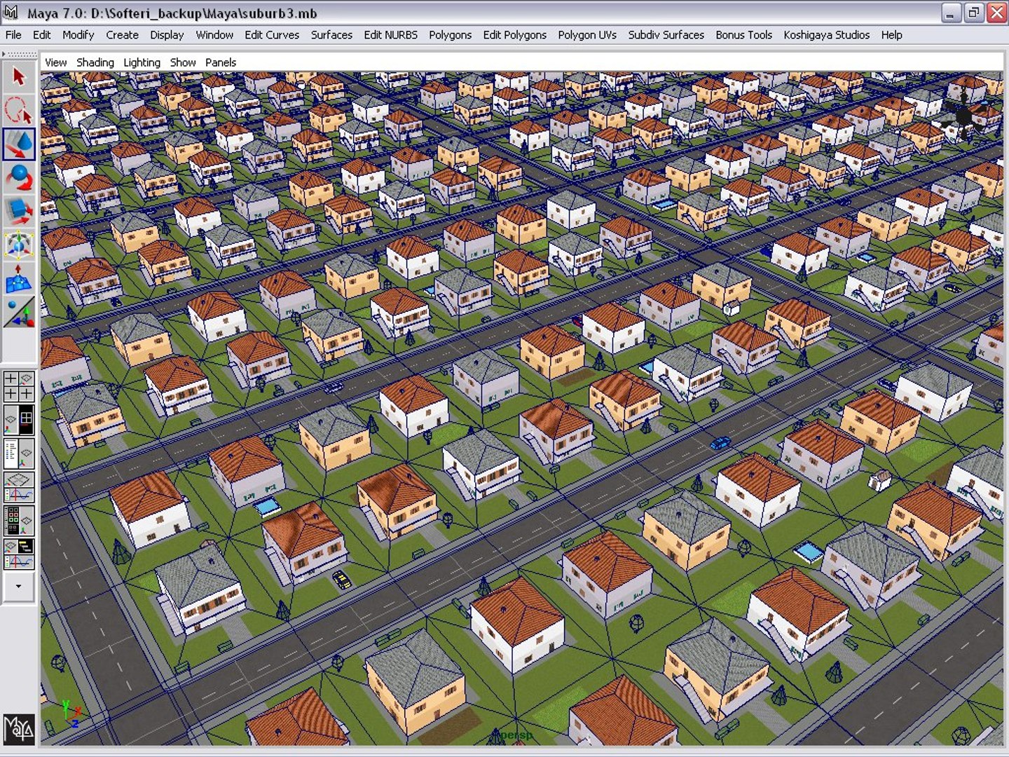Click the Maya application icon in title bar
Image resolution: width=1009 pixels, height=757 pixels.
[11, 12]
